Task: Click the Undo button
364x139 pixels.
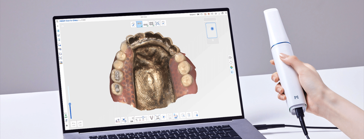Action: point(73,124)
